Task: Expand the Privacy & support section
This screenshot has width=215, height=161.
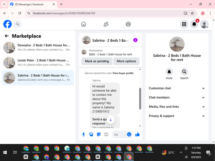Action: [177, 116]
